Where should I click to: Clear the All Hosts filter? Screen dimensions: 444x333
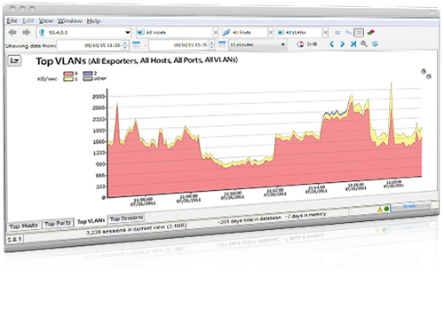pyautogui.click(x=216, y=32)
